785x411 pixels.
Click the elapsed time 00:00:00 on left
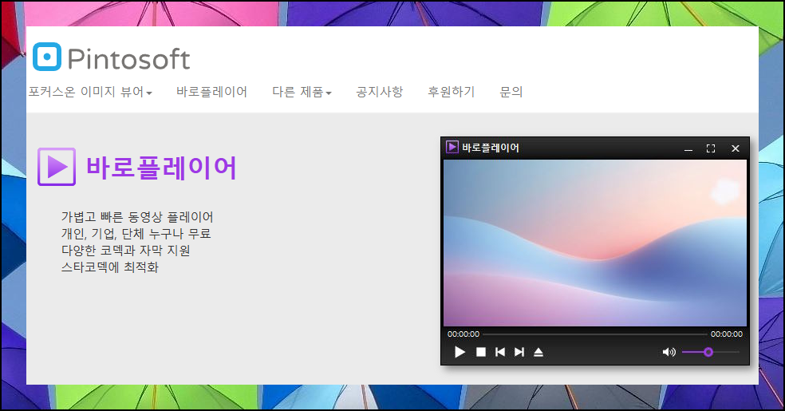463,334
